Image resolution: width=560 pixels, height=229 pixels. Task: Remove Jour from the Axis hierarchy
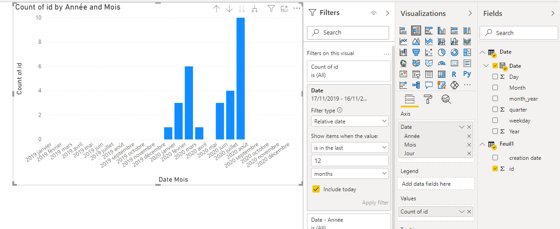click(469, 153)
